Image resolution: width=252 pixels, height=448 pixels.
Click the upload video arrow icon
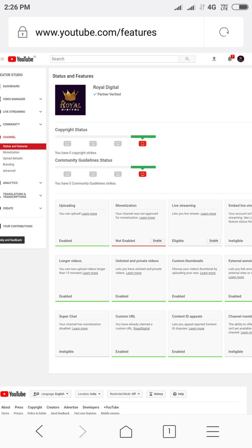214,59
